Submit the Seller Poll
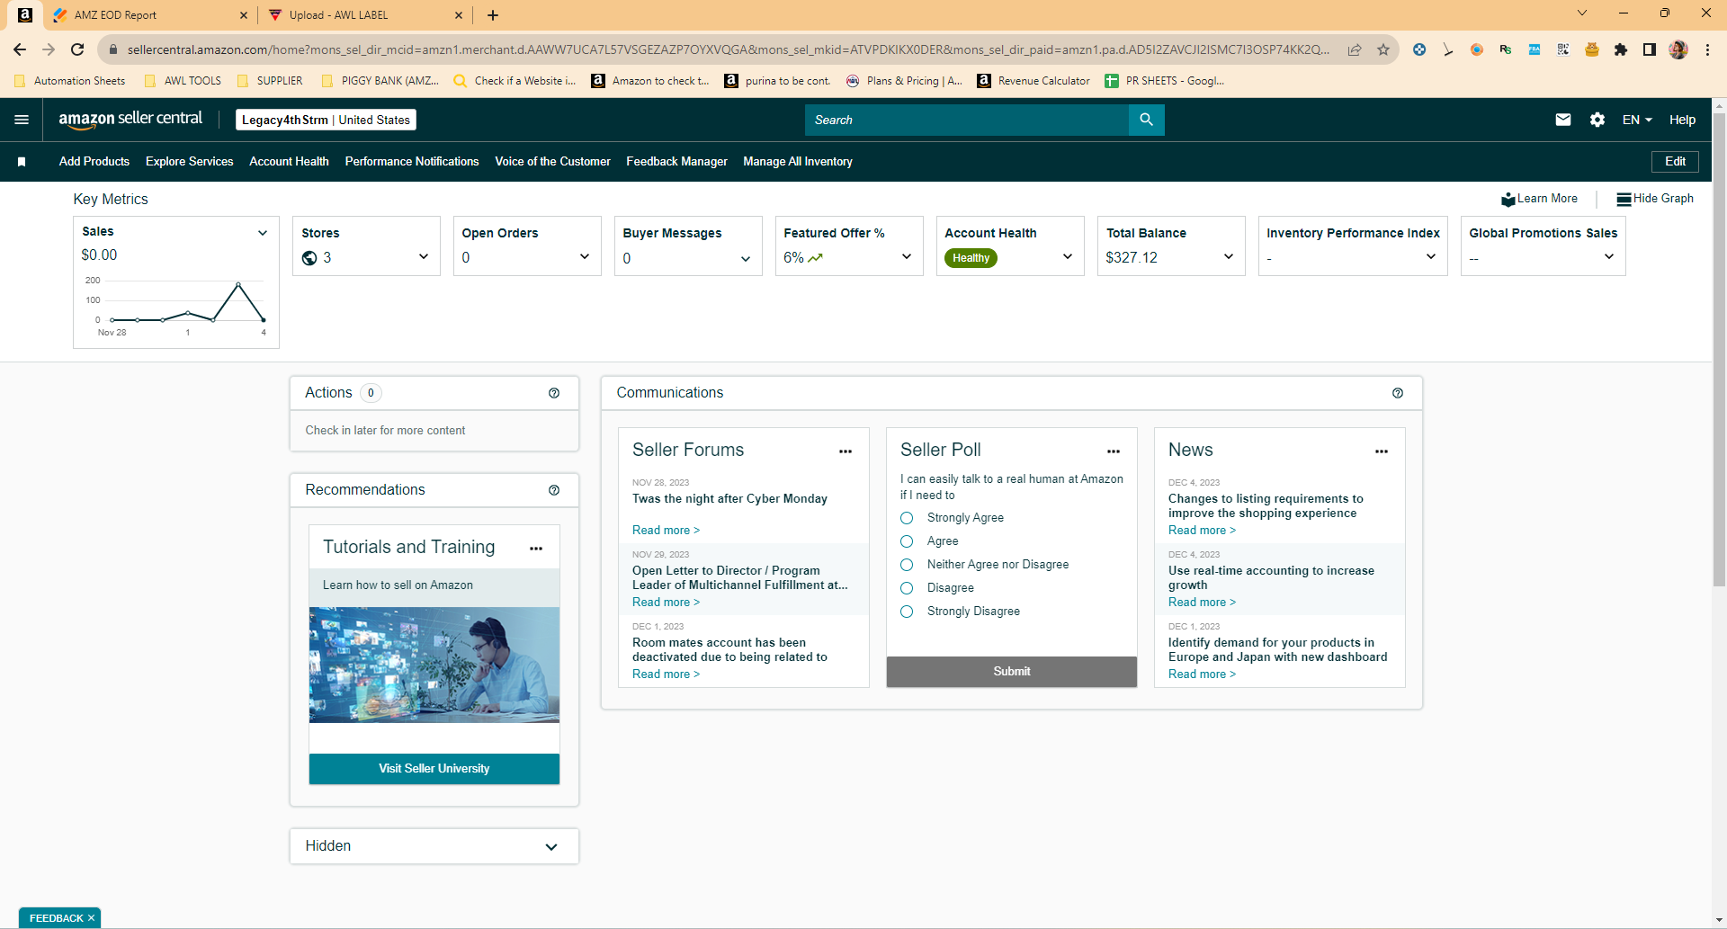 [1012, 672]
